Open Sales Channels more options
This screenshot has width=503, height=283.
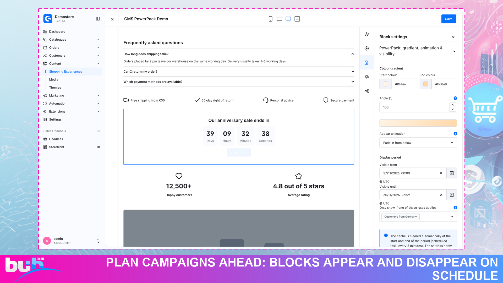99,131
